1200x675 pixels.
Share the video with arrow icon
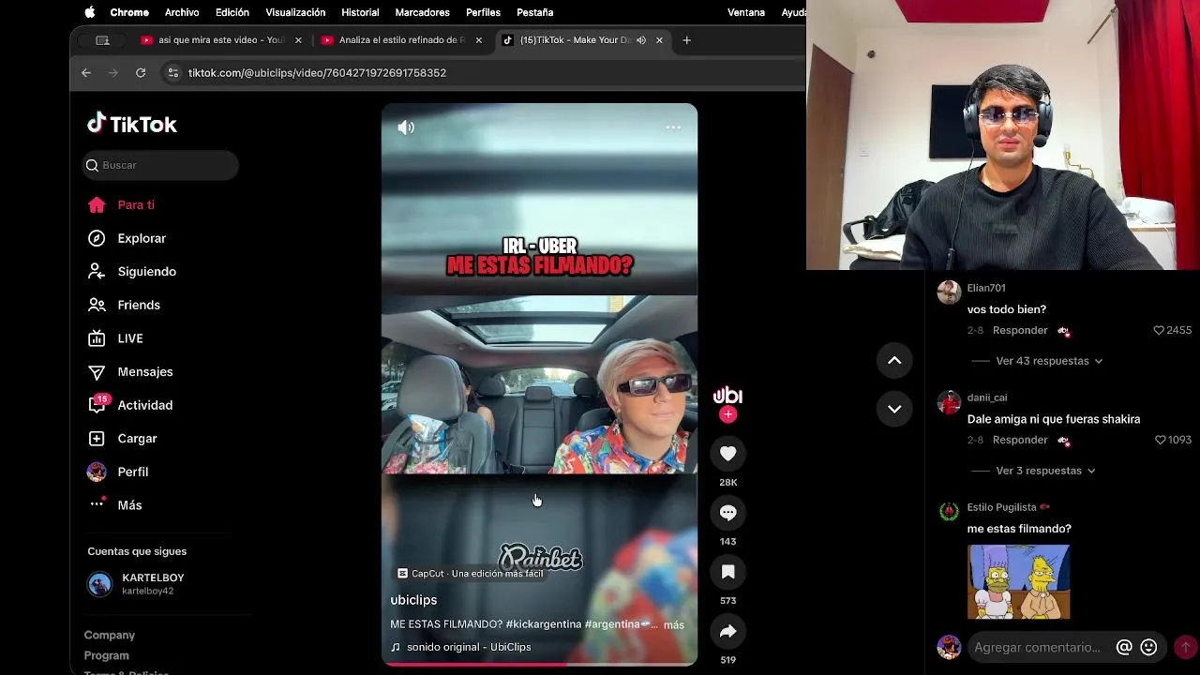click(728, 631)
